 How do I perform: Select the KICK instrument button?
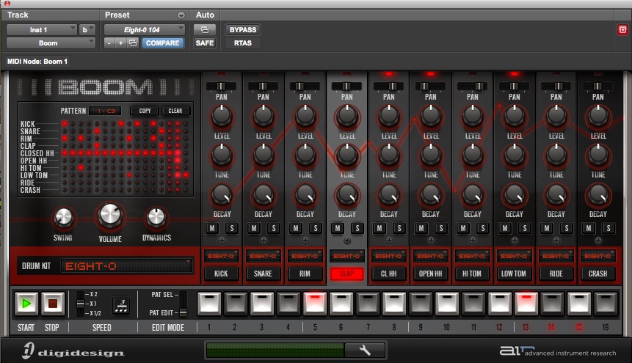[221, 274]
